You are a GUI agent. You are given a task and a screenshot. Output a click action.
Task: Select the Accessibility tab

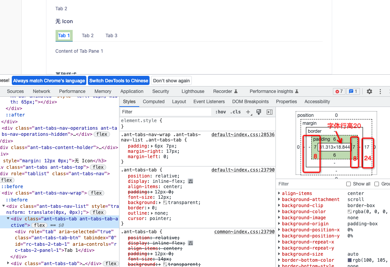pos(317,102)
